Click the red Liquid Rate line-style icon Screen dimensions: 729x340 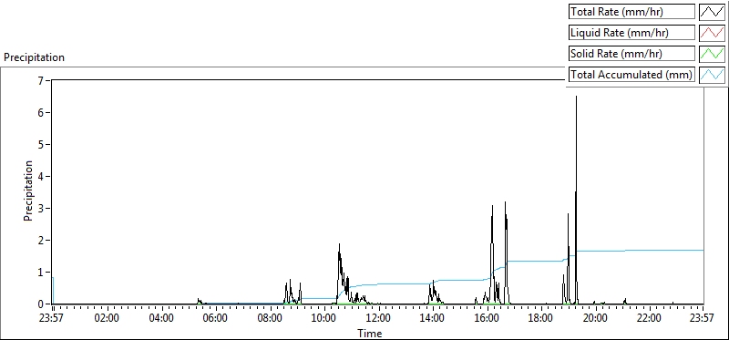712,33
